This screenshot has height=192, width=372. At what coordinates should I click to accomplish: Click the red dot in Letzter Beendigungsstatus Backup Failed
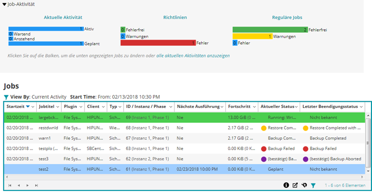point(306,149)
